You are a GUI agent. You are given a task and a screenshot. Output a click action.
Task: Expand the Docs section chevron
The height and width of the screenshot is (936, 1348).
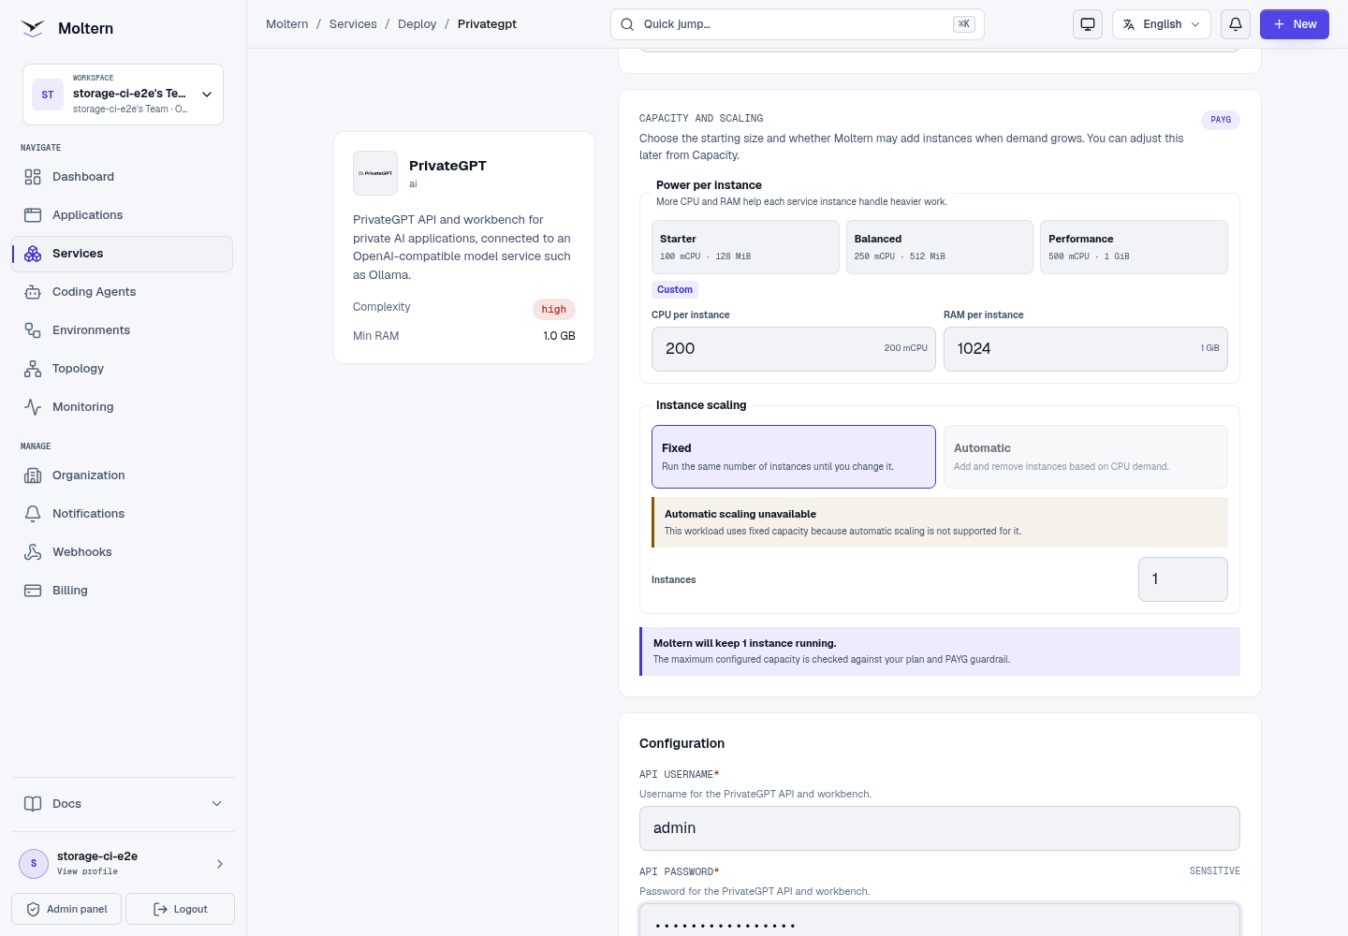[217, 804]
